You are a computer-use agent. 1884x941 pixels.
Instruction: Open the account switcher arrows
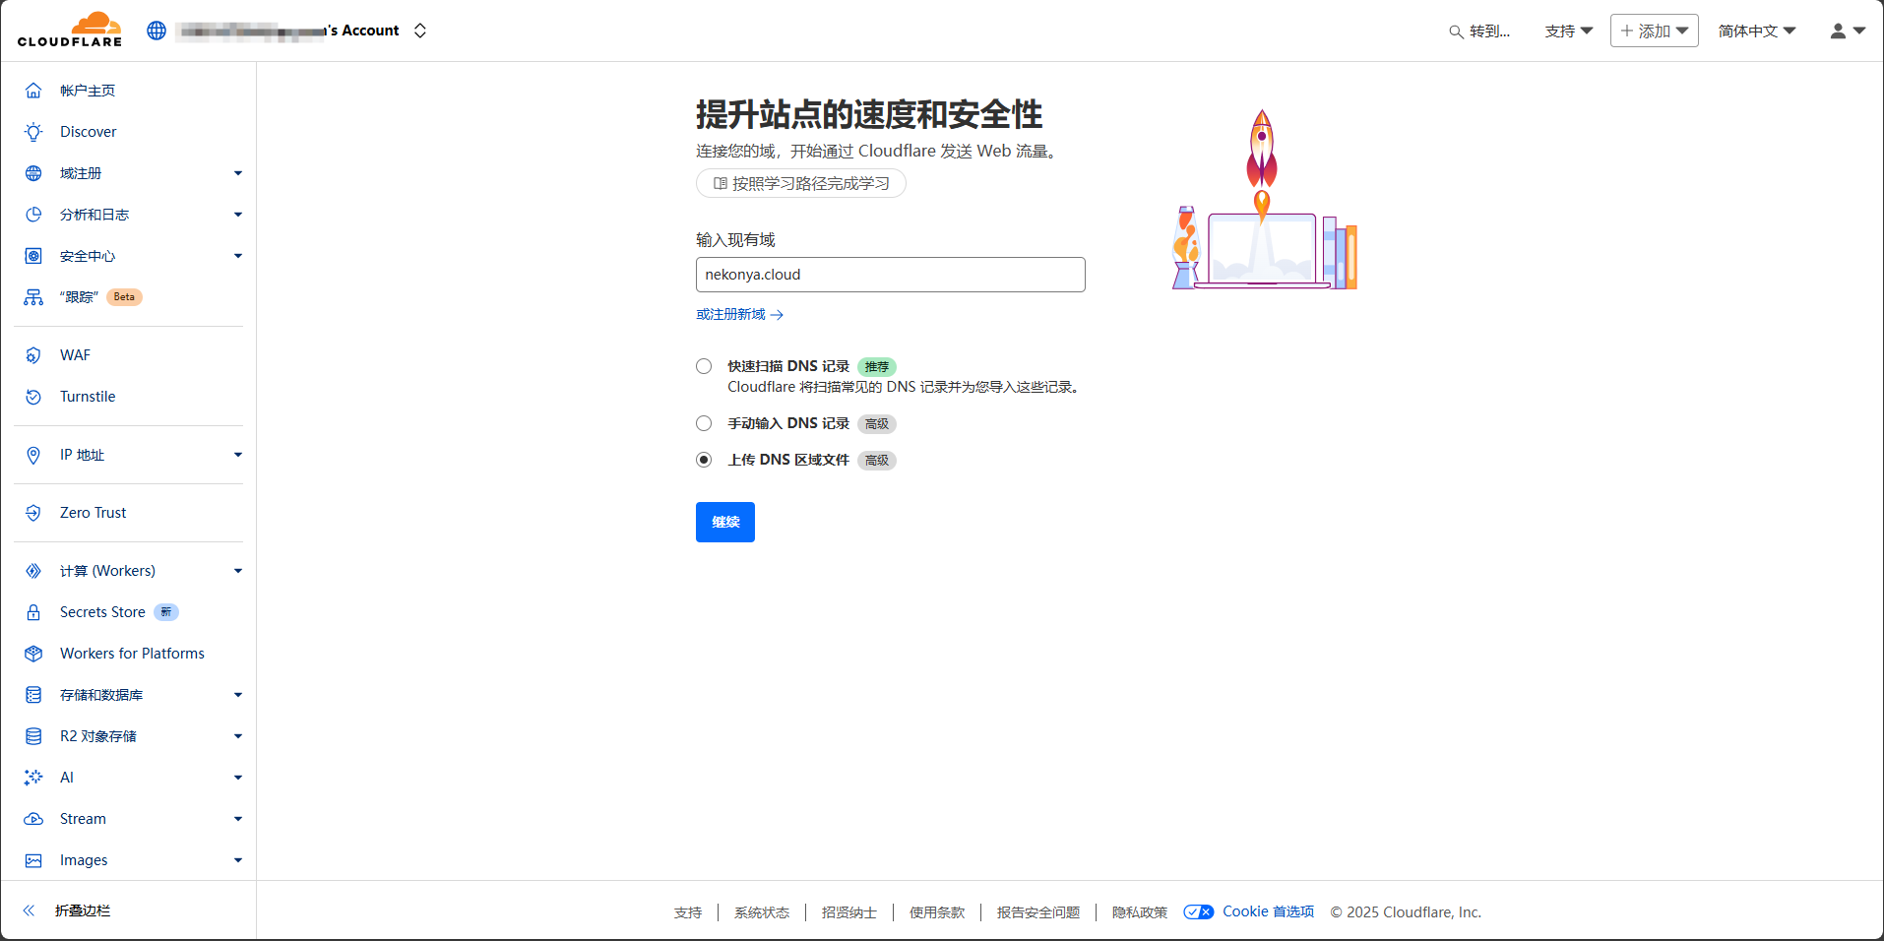(x=420, y=31)
